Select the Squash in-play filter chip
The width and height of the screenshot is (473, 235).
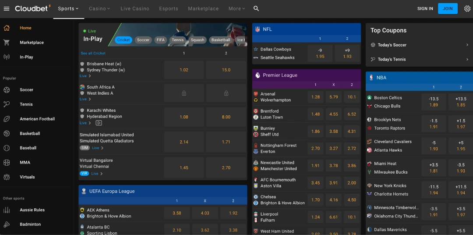[198, 40]
